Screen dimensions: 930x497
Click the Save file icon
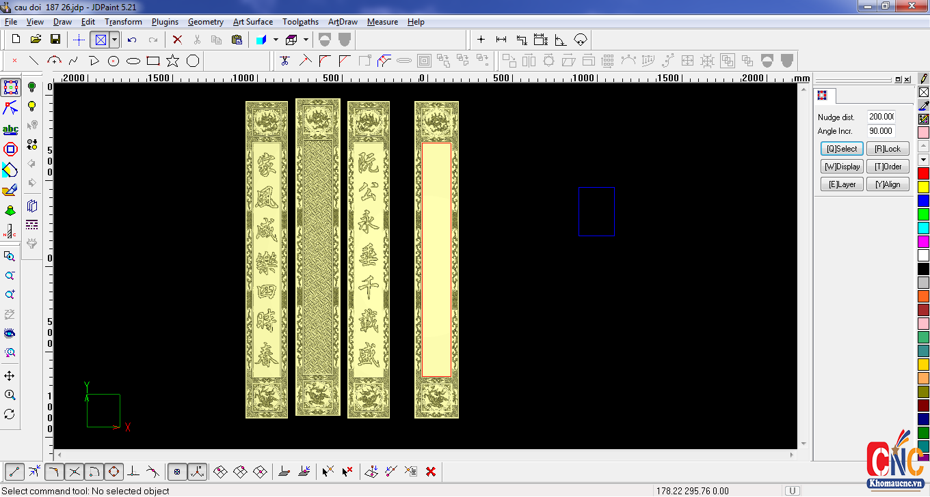click(x=55, y=40)
